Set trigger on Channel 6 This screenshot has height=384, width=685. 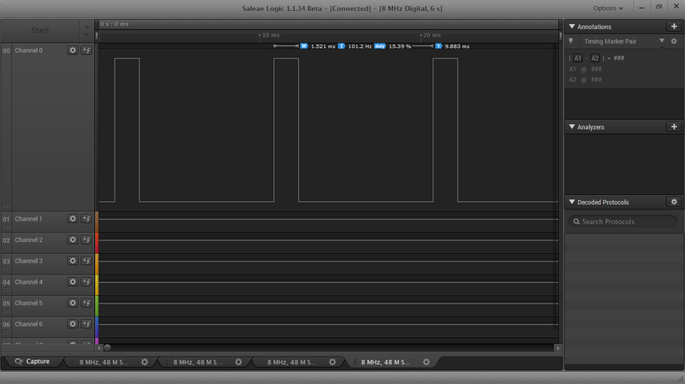pos(86,324)
